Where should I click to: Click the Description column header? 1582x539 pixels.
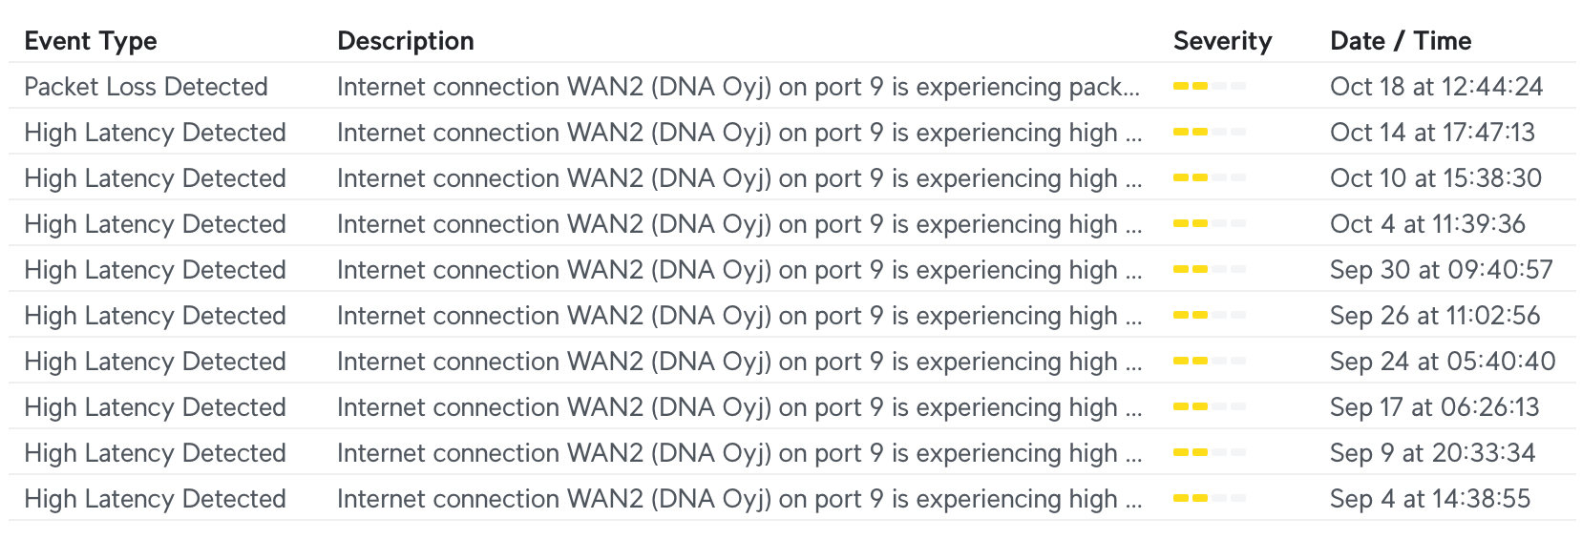pos(406,41)
